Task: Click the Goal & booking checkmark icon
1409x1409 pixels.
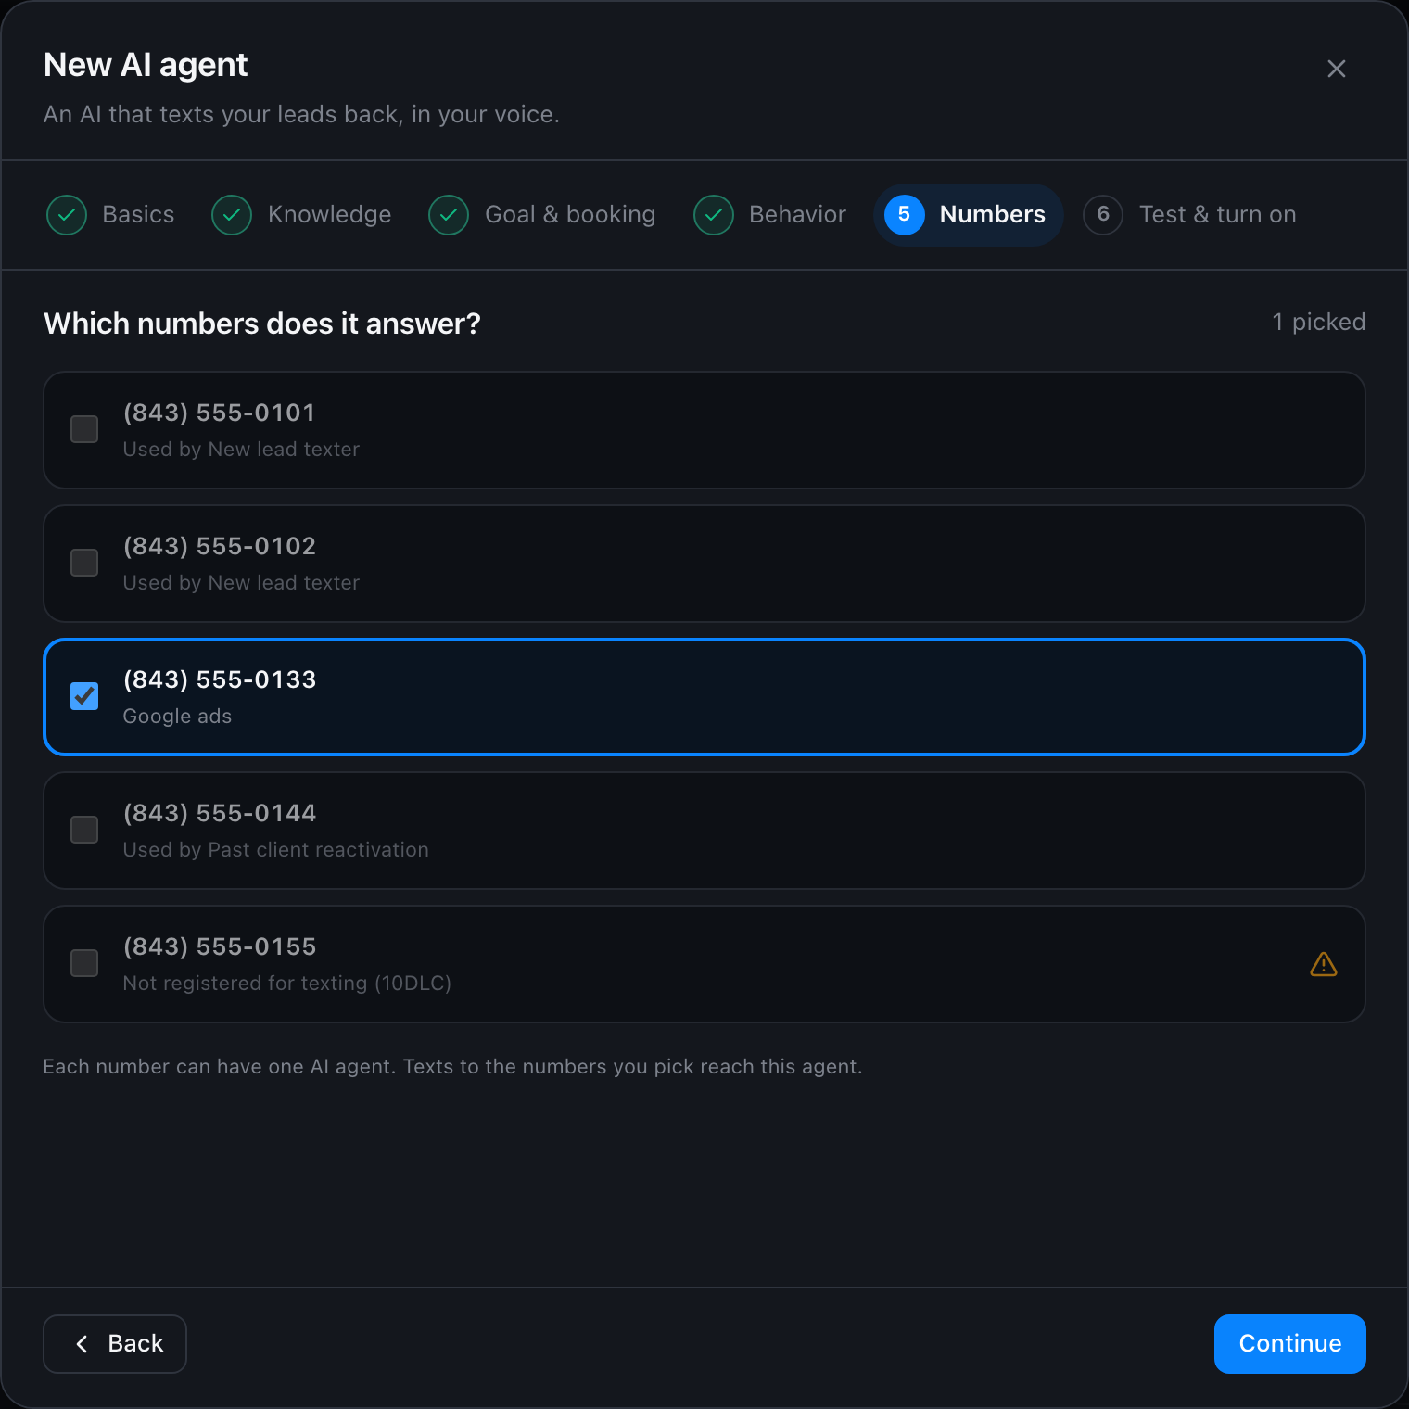Action: click(449, 215)
